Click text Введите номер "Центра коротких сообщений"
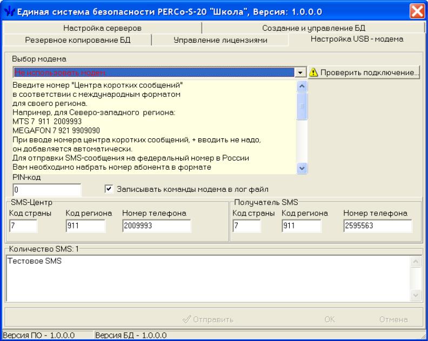The height and width of the screenshot is (341, 428). (x=97, y=85)
